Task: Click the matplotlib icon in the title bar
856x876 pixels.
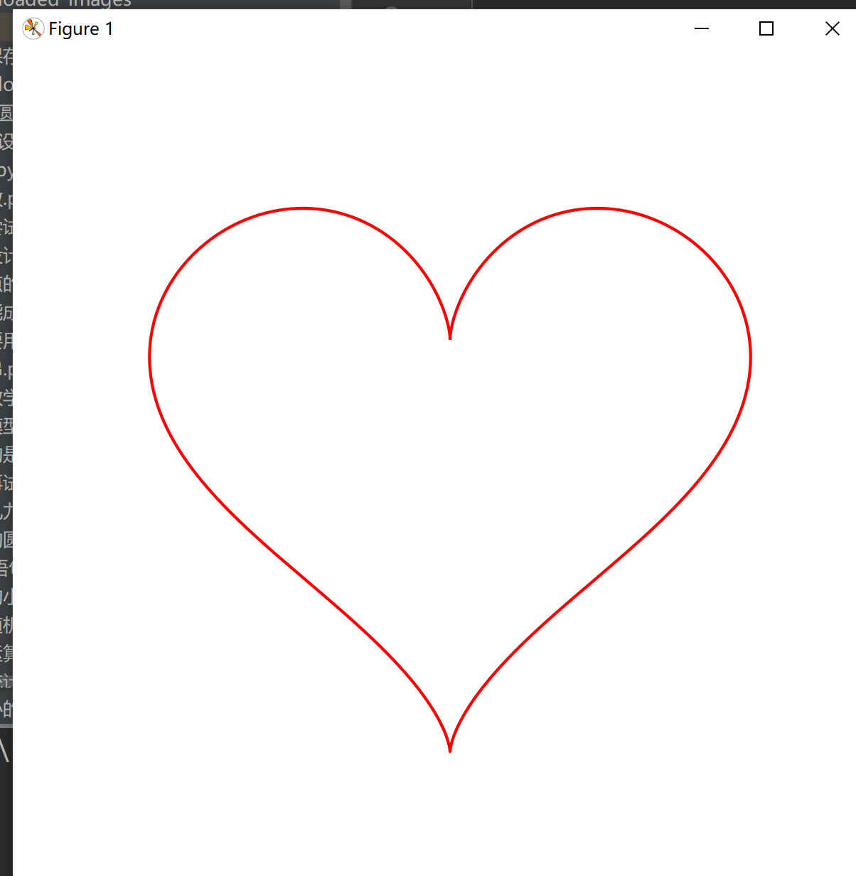Action: tap(33, 29)
